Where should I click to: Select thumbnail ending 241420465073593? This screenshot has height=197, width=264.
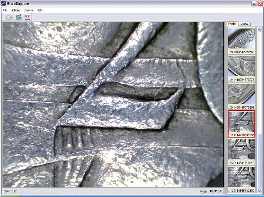click(241, 96)
